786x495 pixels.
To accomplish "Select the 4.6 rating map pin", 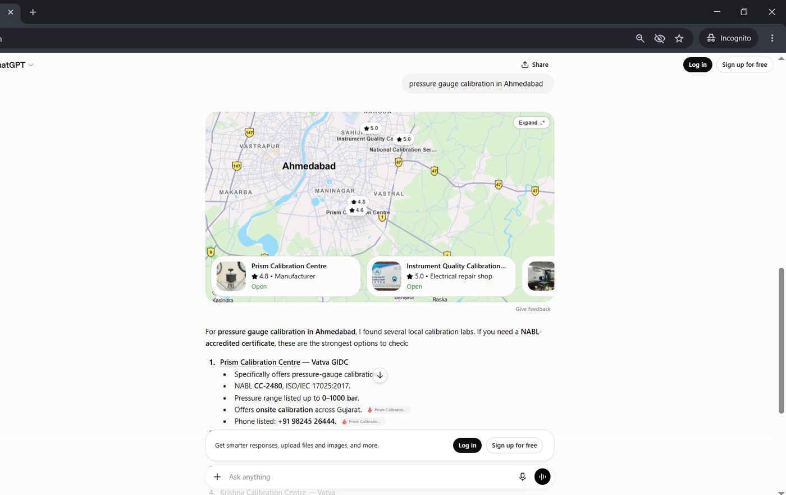I will 357,210.
